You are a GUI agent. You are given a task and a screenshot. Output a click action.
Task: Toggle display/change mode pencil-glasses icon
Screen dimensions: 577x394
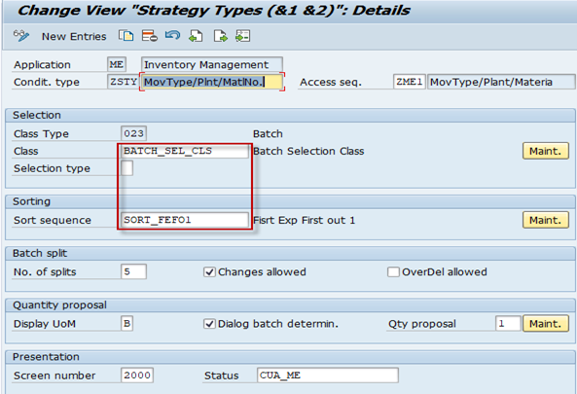[x=21, y=36]
